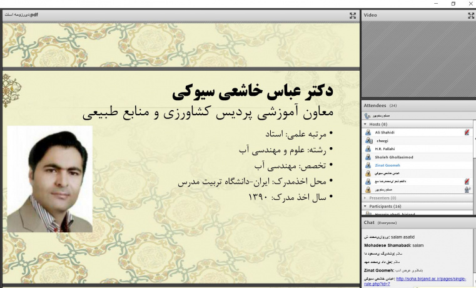Click Ali Shahidi's muted microphone icon
Viewport: 476px width, 288px height.
467,132
